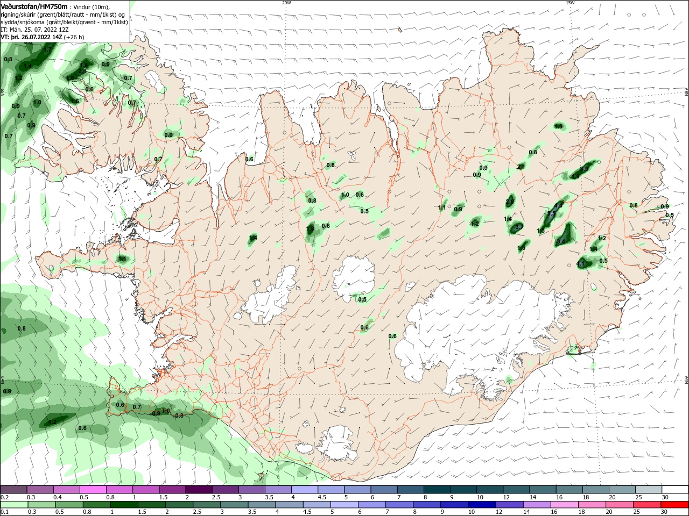Viewport: 689px width, 516px height.
Task: Click the '(+26 h)' forecast offset text
Action: 74,37
